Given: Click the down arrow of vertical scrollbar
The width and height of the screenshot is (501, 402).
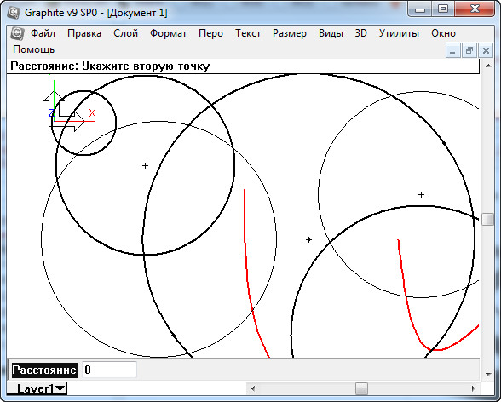Looking at the screenshot, I should pos(488,374).
